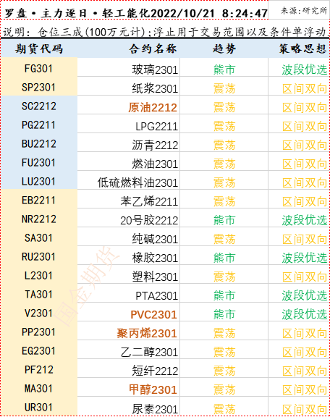Select contract name 苯乙烯2211
The image size is (330, 417).
pos(149,202)
